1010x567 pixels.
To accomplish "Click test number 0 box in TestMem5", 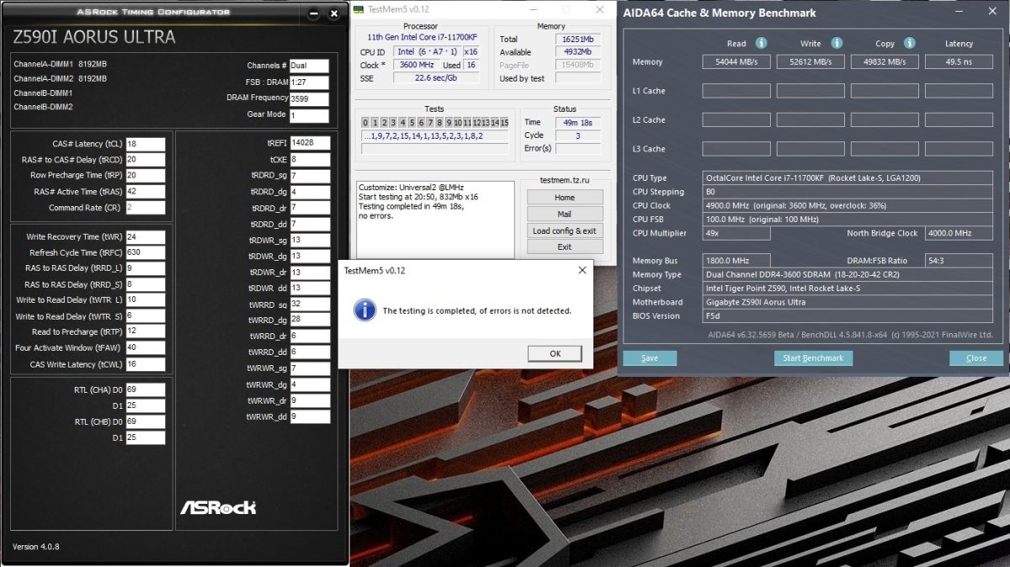I will [x=366, y=123].
